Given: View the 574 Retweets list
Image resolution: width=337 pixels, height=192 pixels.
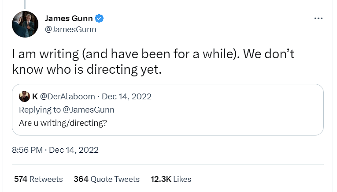Looking at the screenshot, I should click(x=38, y=179).
